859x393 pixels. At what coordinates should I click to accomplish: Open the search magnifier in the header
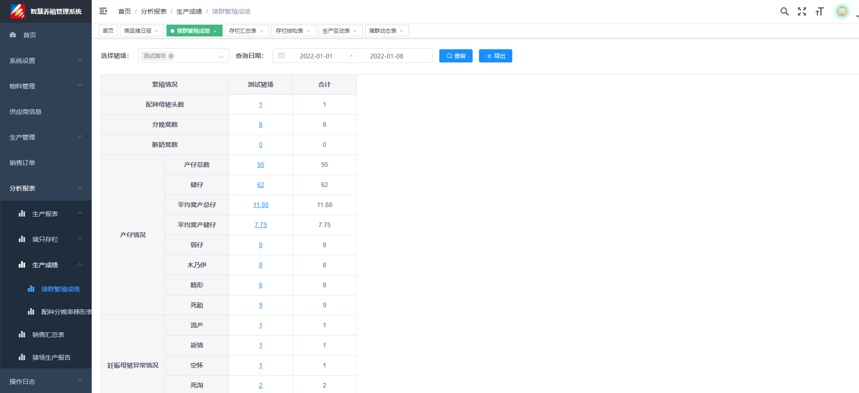784,11
